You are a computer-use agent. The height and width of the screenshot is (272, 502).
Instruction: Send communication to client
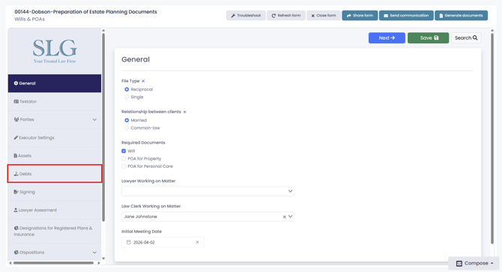(406, 15)
